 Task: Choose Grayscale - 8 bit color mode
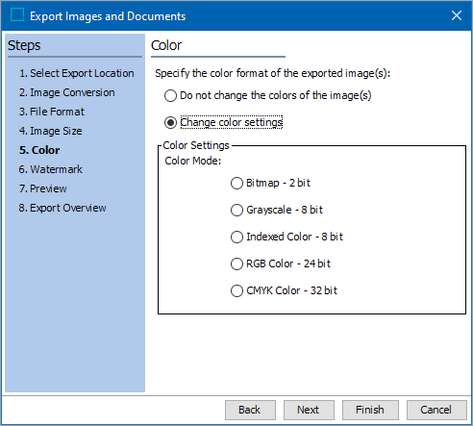coord(236,210)
